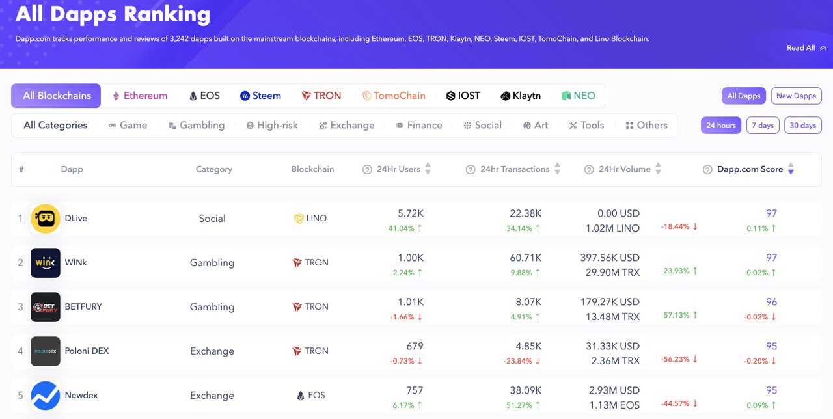Screen dimensions: 833x419
Task: Click the LINO blockchain icon in DLive row
Action: click(x=299, y=219)
